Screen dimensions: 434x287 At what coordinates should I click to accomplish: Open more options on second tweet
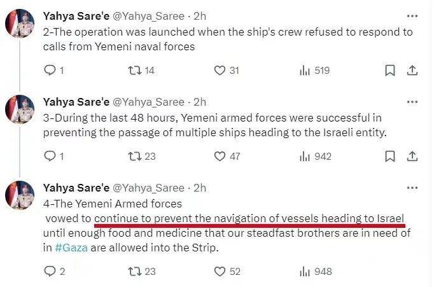[x=412, y=102]
